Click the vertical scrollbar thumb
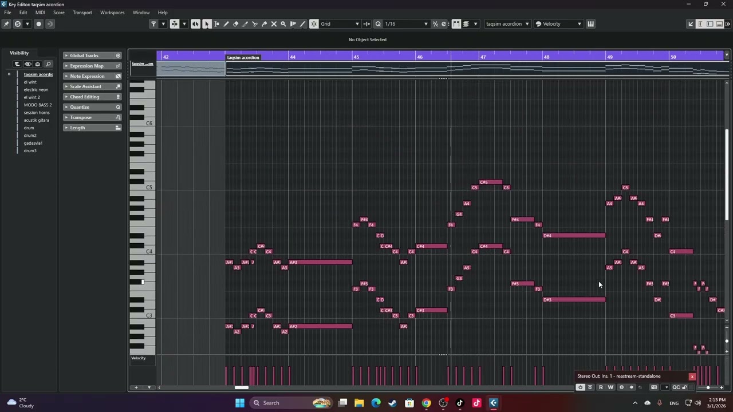Screen dimensions: 733x412 [727, 175]
